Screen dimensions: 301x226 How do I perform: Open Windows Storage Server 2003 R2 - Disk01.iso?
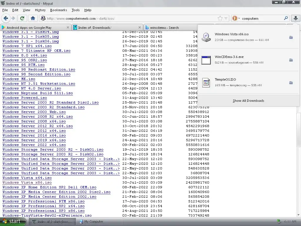[x=53, y=149]
